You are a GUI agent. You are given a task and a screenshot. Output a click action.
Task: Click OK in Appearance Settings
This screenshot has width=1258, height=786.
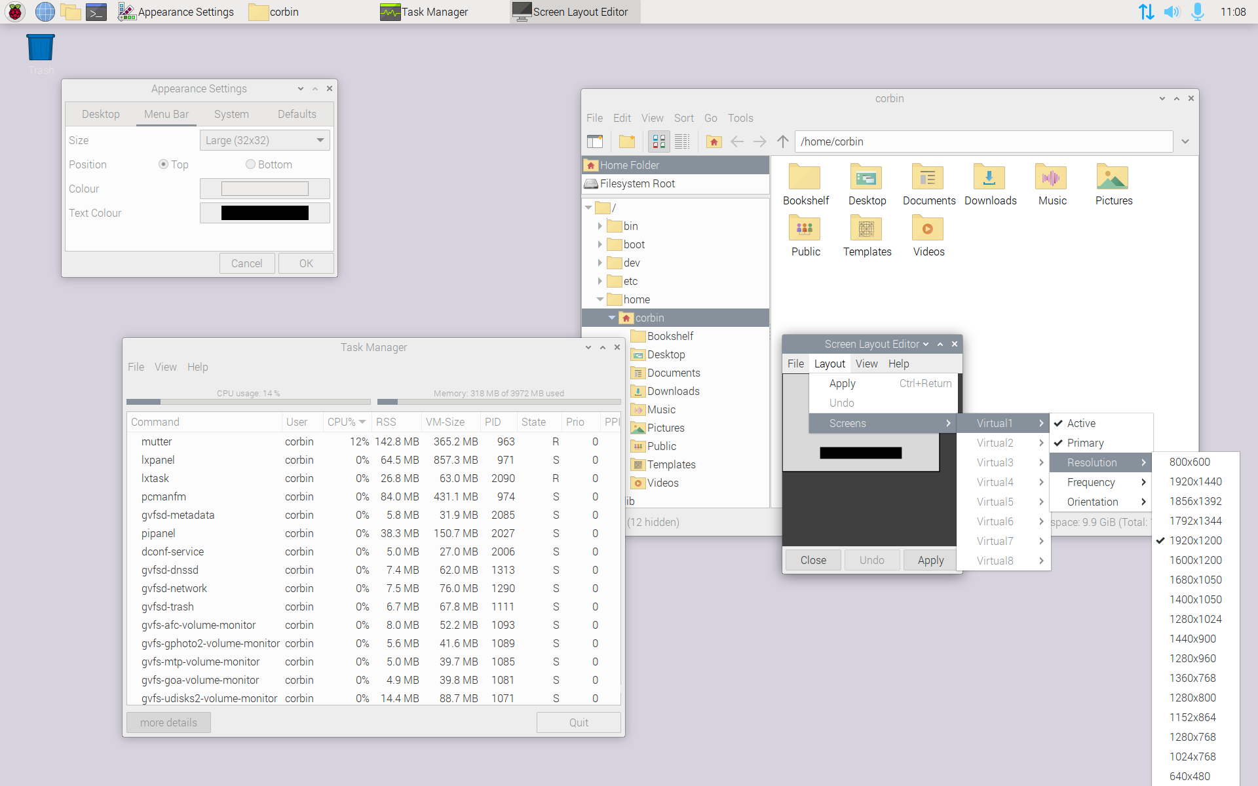[x=306, y=263]
